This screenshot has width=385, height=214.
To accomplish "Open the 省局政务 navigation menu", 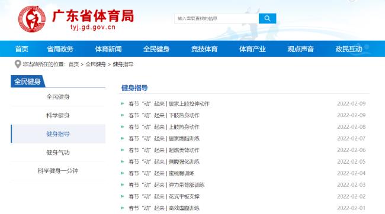I will click(x=60, y=49).
